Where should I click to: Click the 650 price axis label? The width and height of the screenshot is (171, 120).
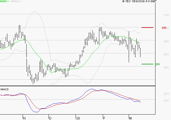[x=166, y=41]
